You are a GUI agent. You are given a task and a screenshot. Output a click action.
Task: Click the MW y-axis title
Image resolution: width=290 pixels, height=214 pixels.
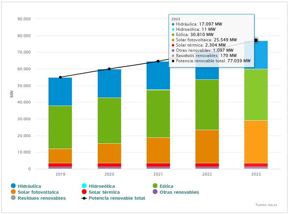(x=12, y=94)
